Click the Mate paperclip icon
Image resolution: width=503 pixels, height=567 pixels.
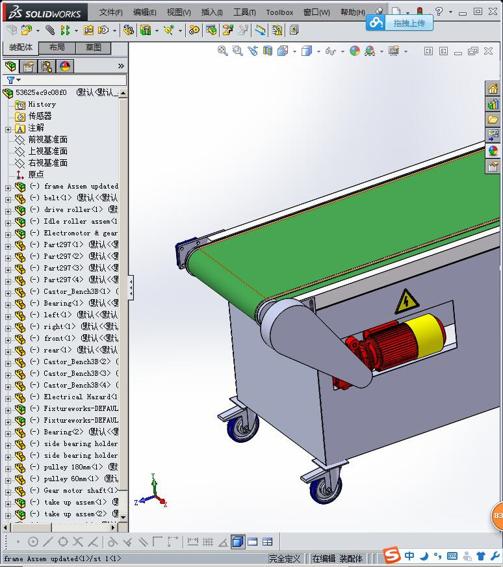[50, 30]
